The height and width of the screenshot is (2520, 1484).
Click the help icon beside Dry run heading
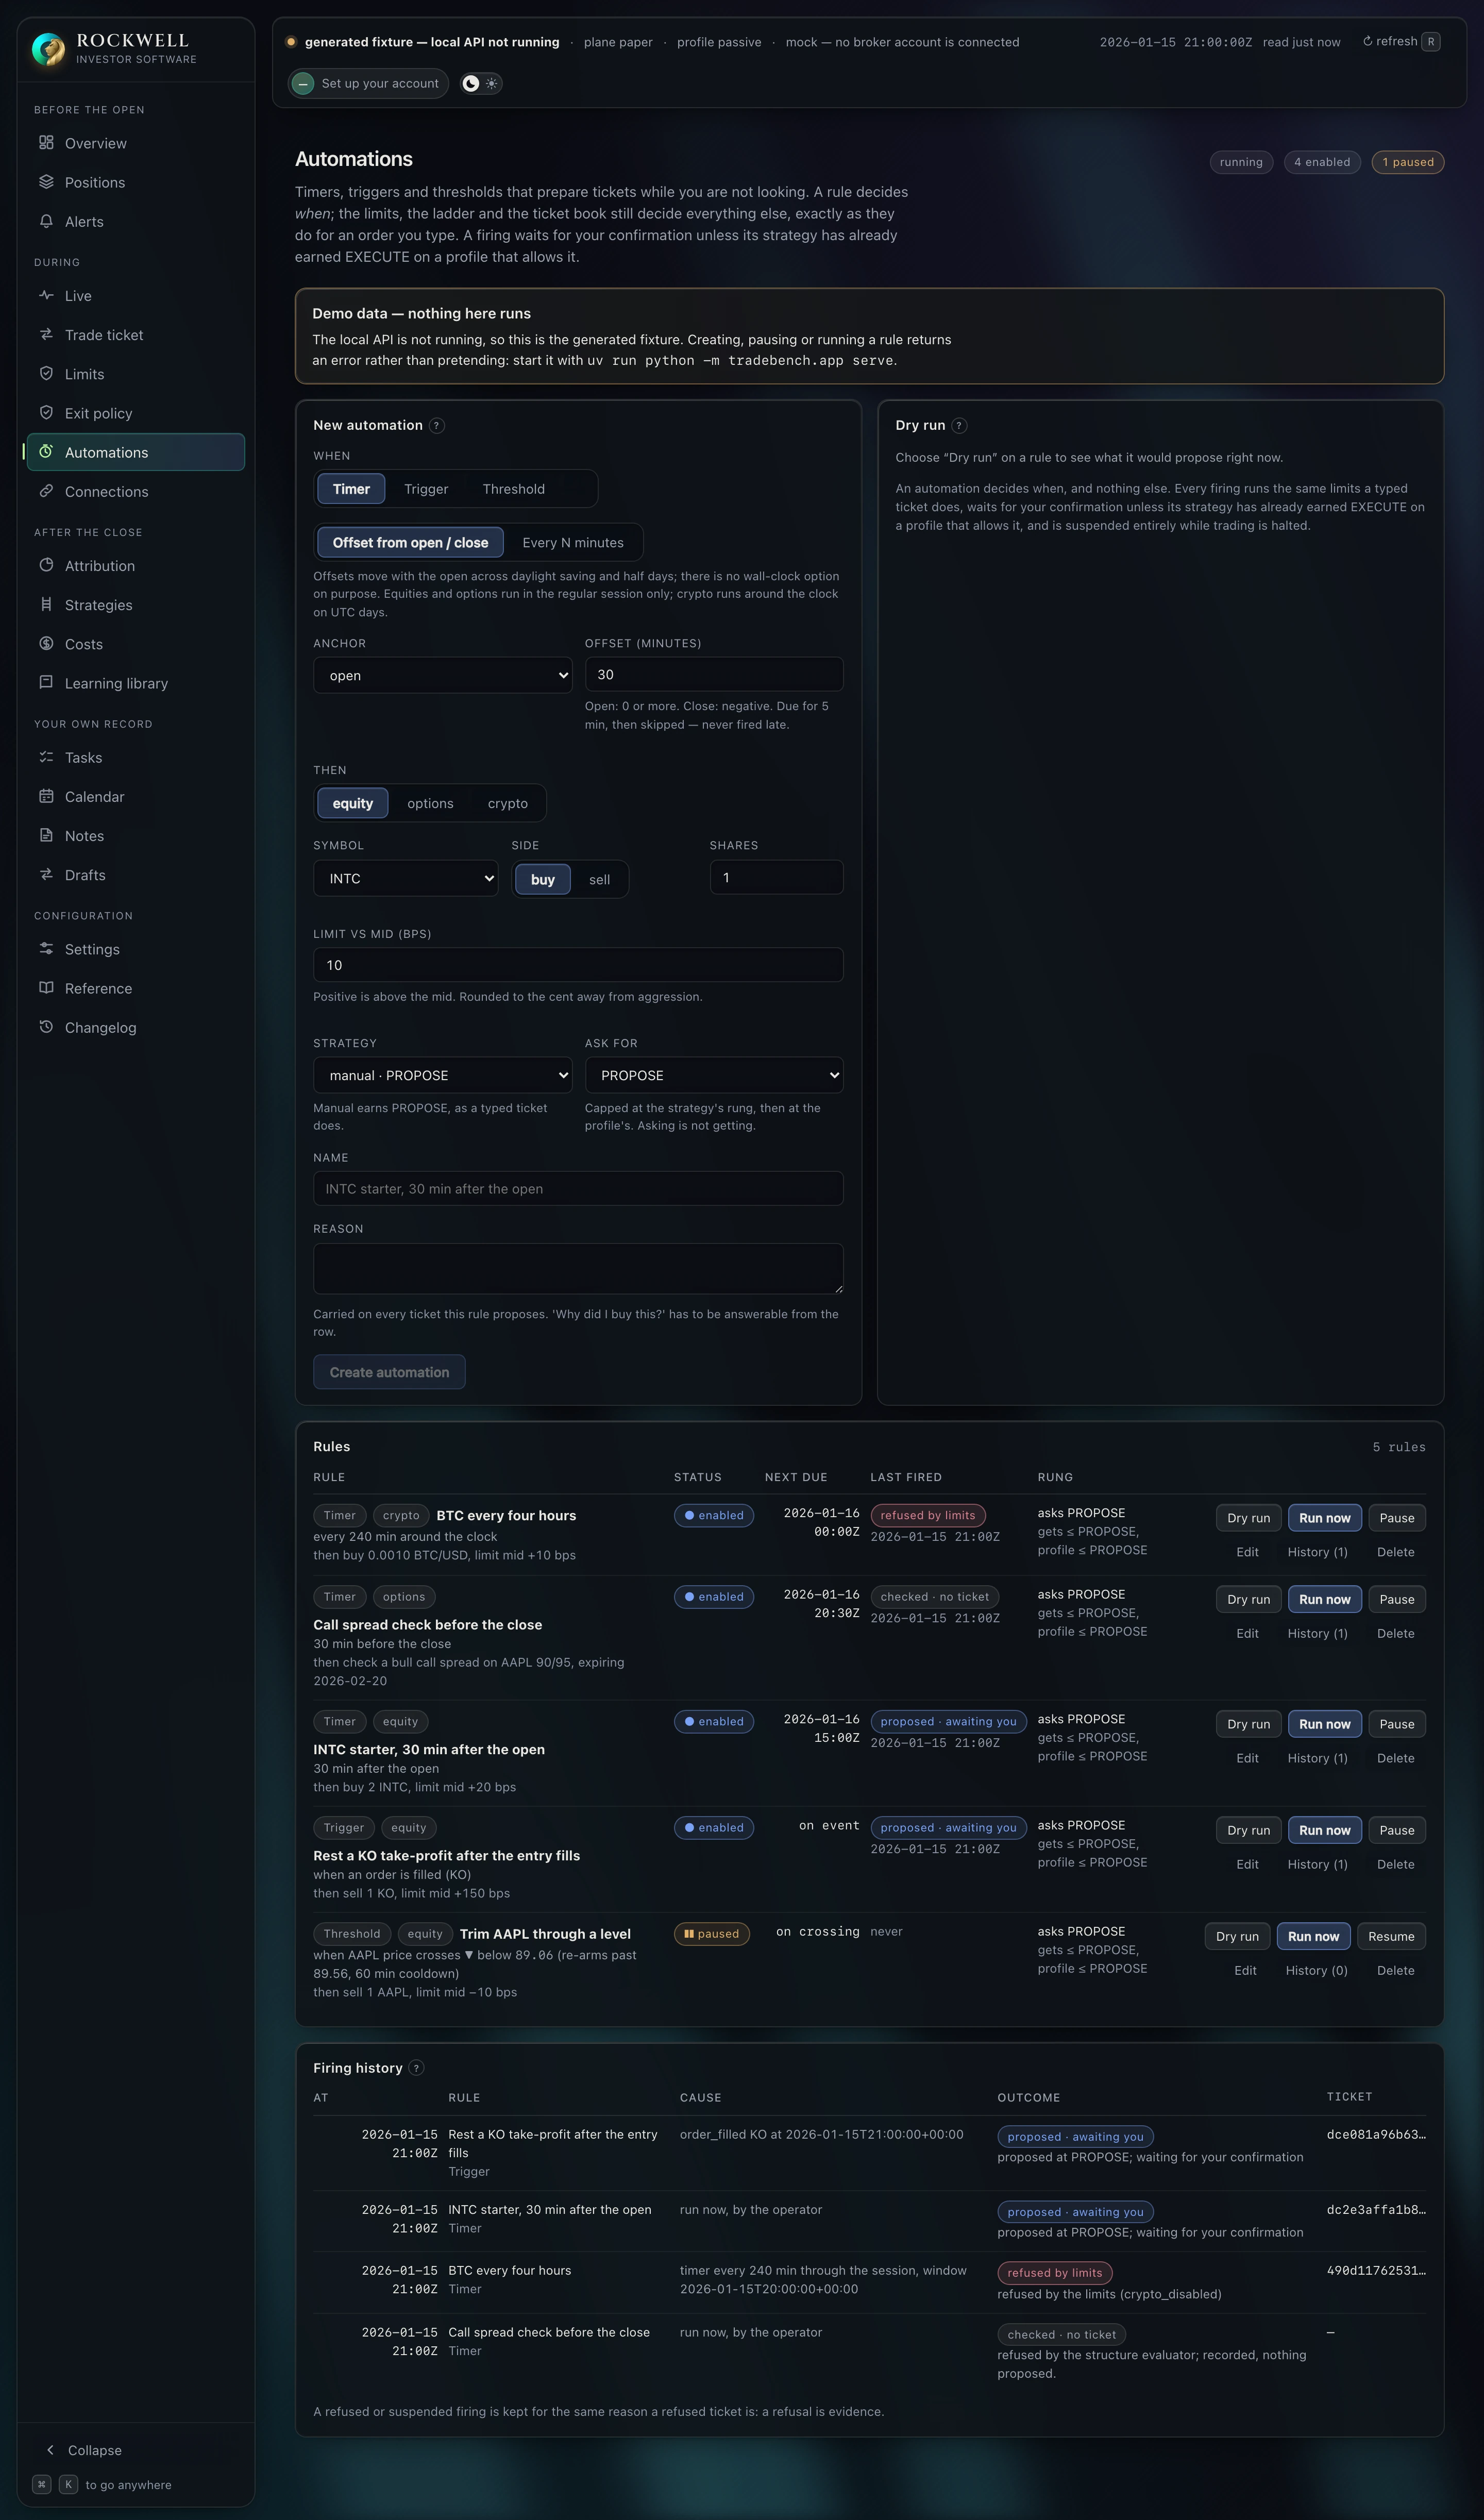[959, 425]
